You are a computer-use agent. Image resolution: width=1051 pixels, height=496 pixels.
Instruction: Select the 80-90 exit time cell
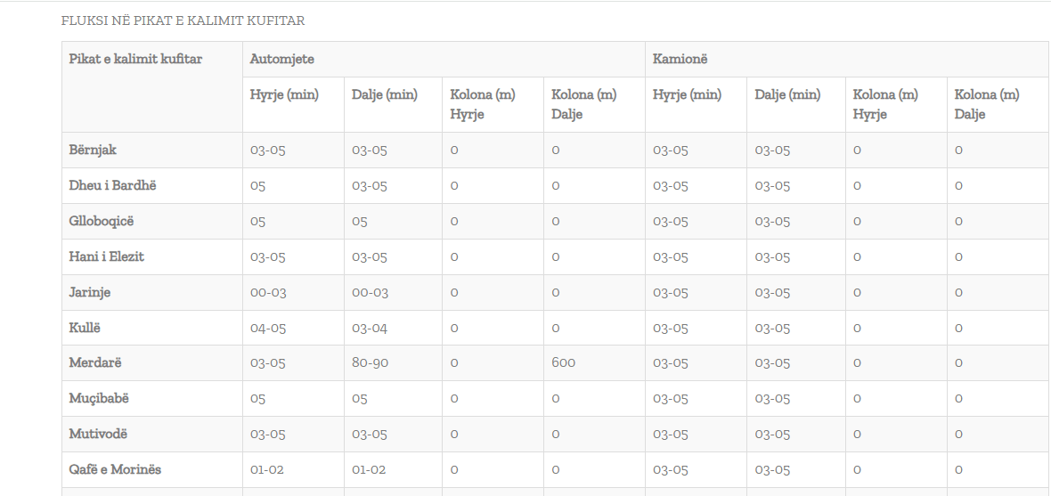tap(371, 362)
